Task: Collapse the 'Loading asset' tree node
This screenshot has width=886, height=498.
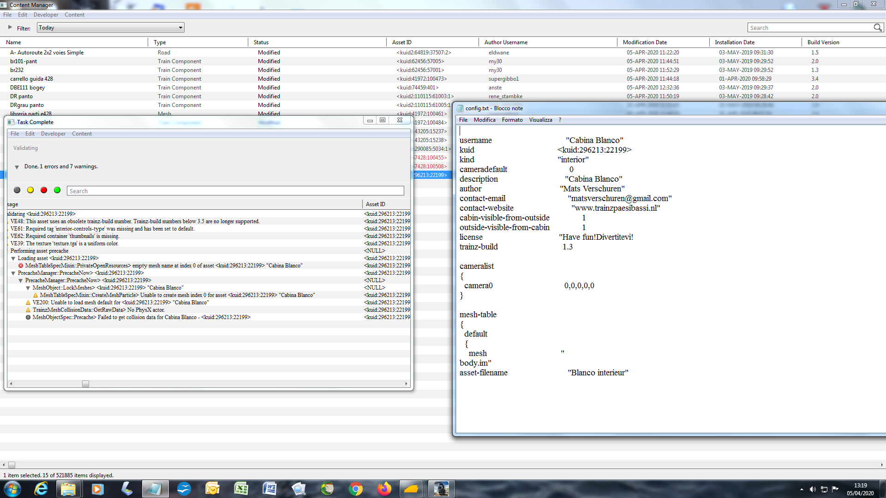Action: (13, 258)
